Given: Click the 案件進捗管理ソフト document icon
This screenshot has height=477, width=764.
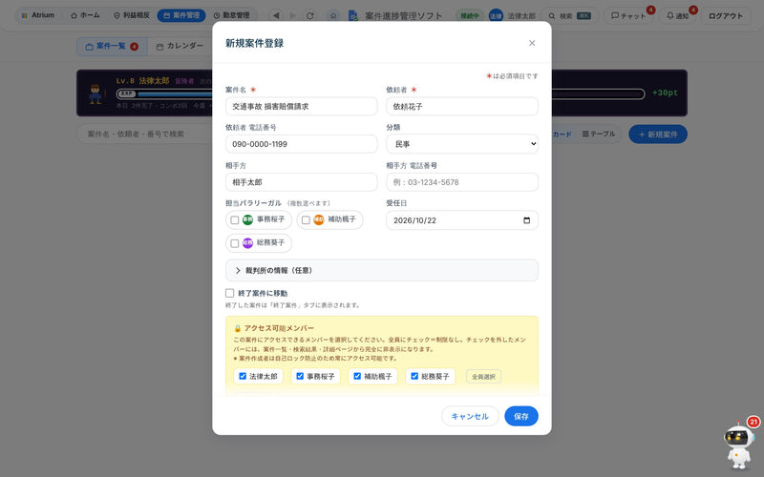Looking at the screenshot, I should click(x=353, y=15).
